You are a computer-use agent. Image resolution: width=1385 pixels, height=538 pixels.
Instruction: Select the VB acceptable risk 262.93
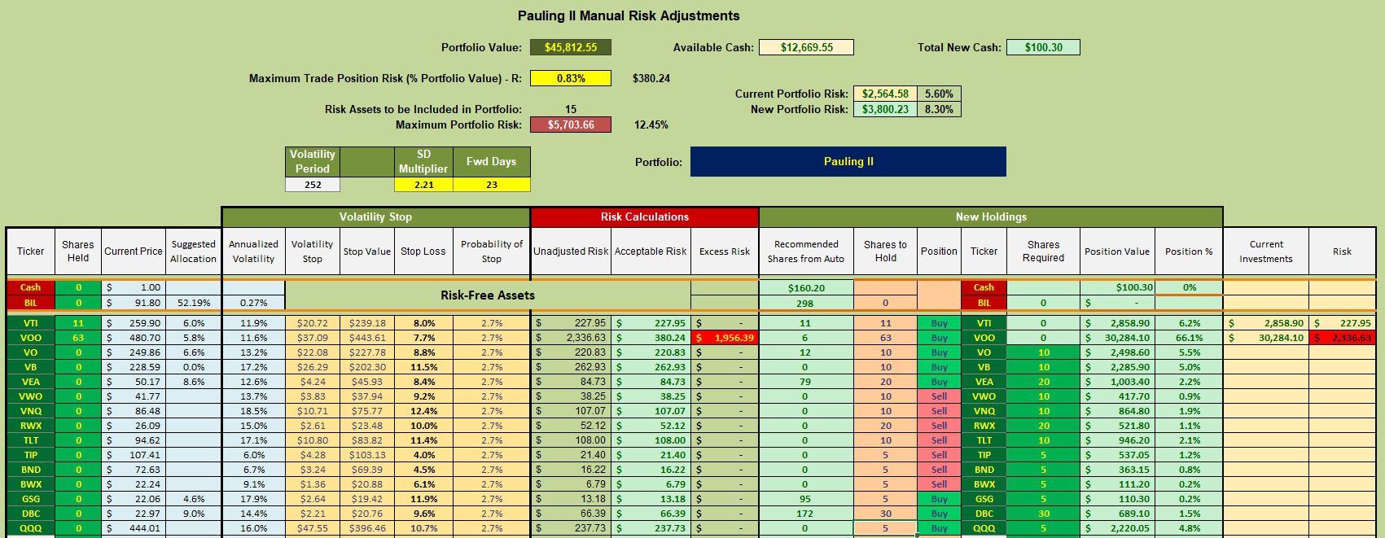click(x=651, y=367)
